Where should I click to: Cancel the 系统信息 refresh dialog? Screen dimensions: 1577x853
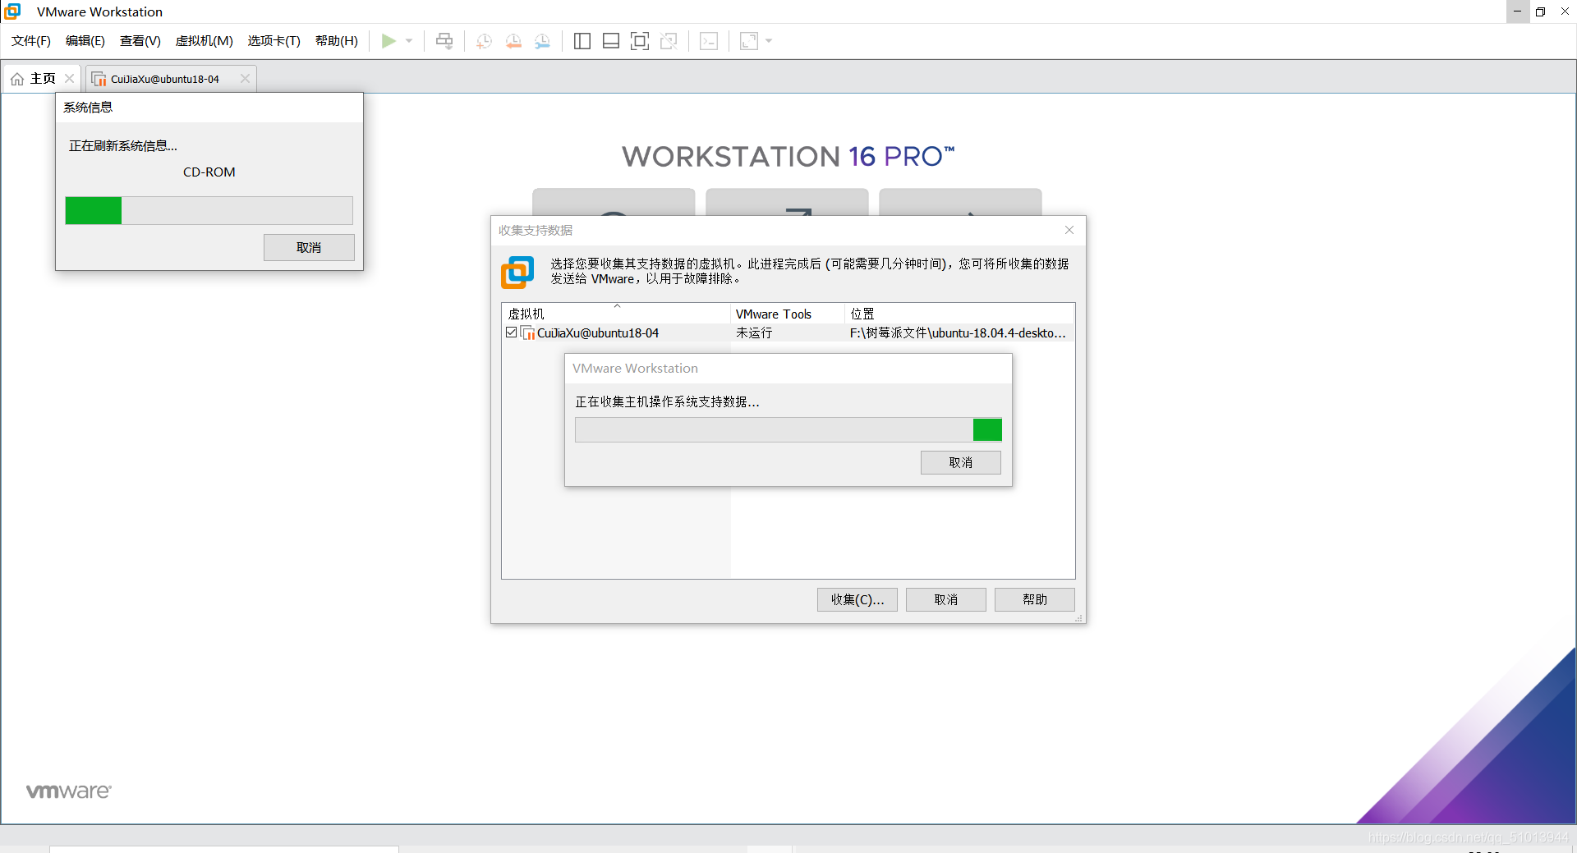click(309, 248)
